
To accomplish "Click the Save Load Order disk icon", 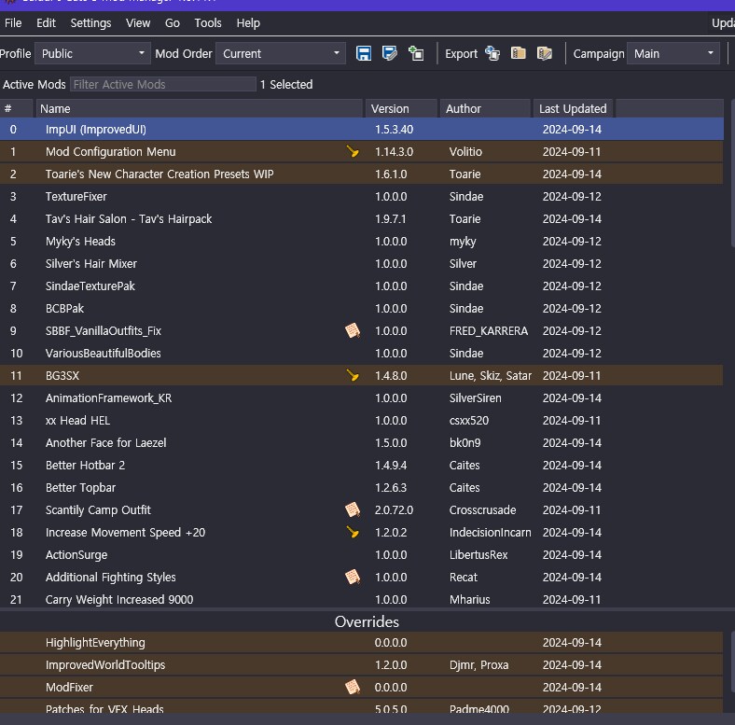I will [x=364, y=54].
